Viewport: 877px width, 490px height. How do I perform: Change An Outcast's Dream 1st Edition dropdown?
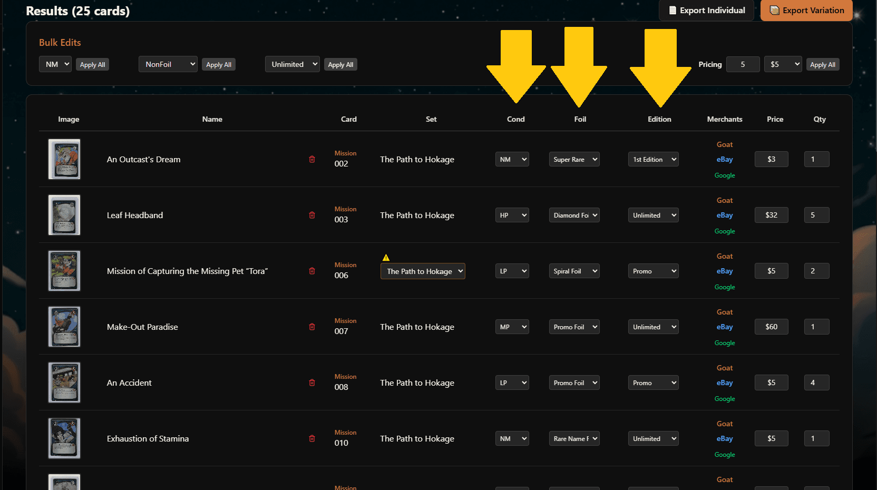(653, 159)
